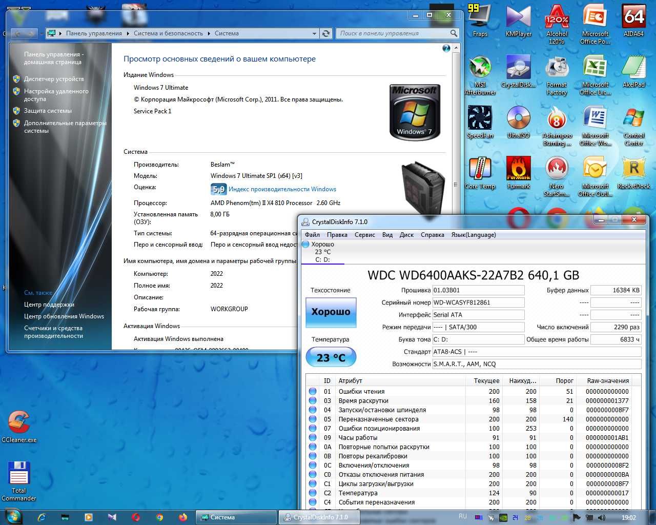Image resolution: width=656 pixels, height=525 pixels.
Task: Click the Прошивка value field
Action: (479, 290)
